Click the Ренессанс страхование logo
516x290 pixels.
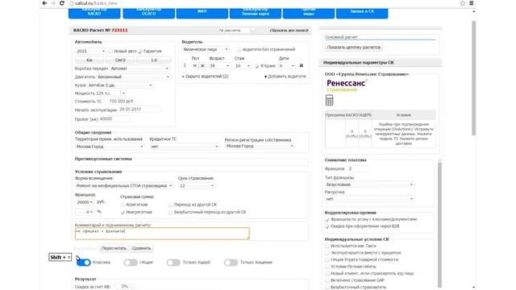[x=347, y=85]
